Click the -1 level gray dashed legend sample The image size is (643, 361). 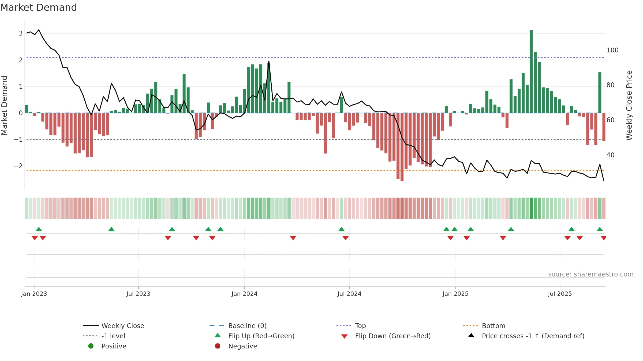90,336
